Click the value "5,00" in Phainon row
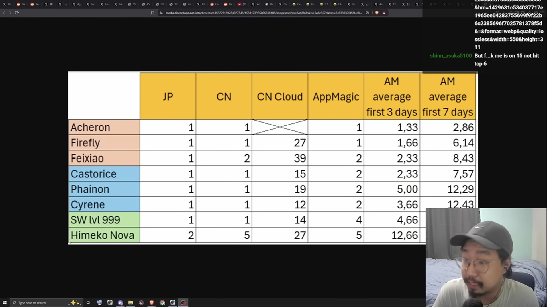This screenshot has width=547, height=307. (407, 189)
